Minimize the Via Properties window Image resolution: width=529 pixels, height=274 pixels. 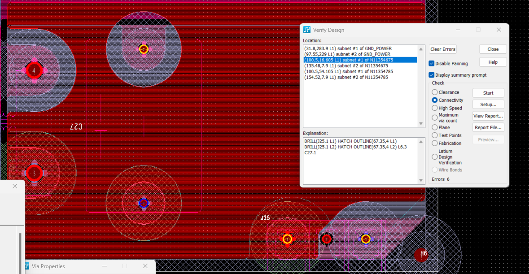pos(105,266)
